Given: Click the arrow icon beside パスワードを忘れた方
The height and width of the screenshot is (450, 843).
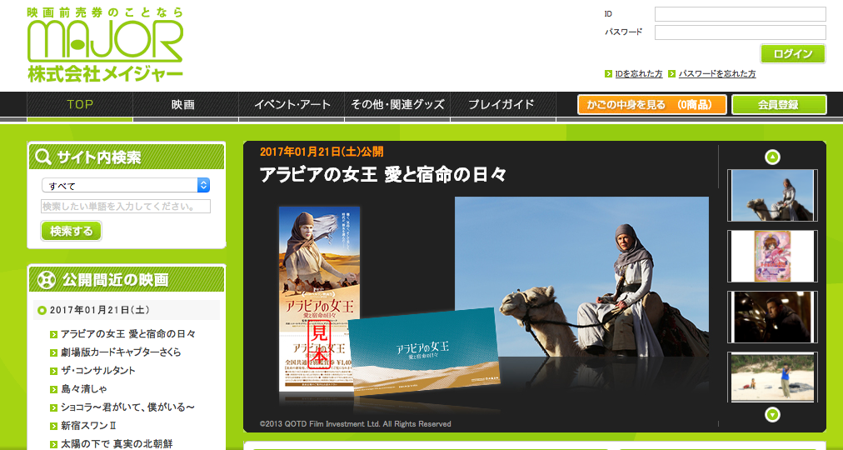Looking at the screenshot, I should [671, 73].
